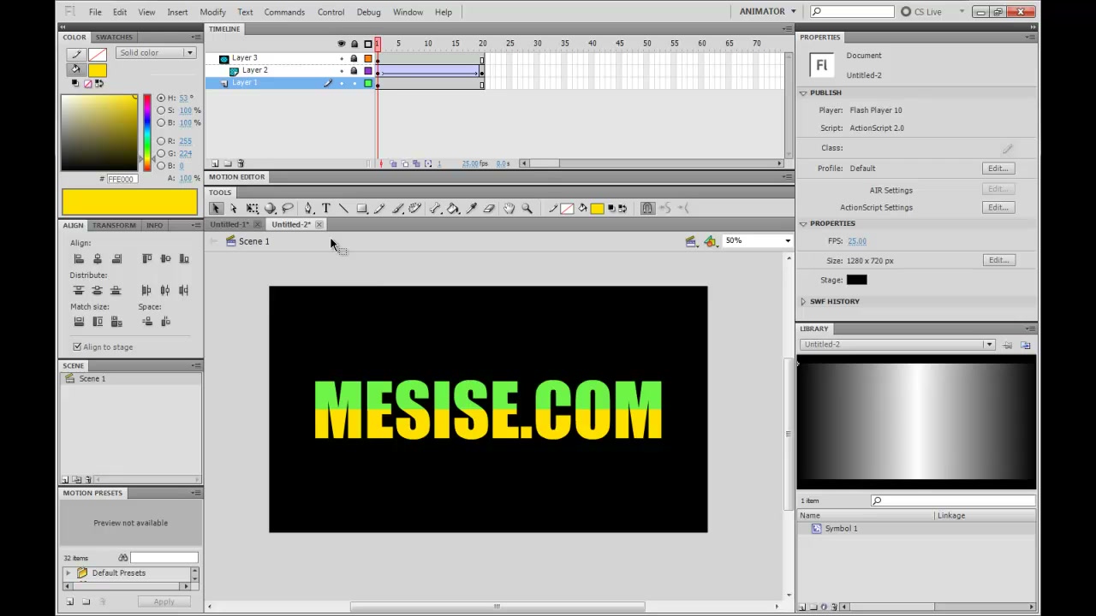Select the Line tool
This screenshot has height=616, width=1096.
click(x=343, y=208)
